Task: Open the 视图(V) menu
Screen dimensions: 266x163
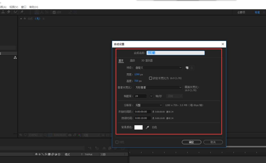Action: [x=14, y=7]
